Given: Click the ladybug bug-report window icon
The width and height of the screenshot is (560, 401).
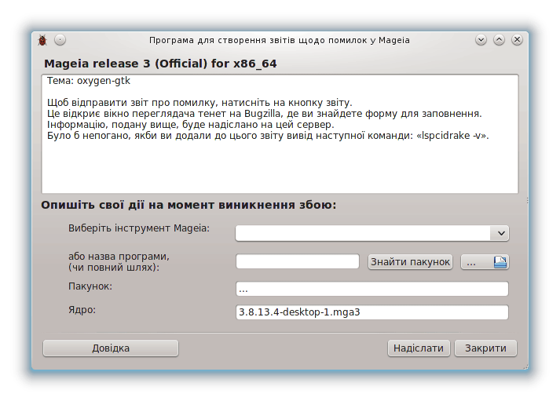Looking at the screenshot, I should point(42,40).
